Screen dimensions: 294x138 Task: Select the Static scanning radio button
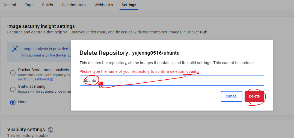[x=13, y=89]
